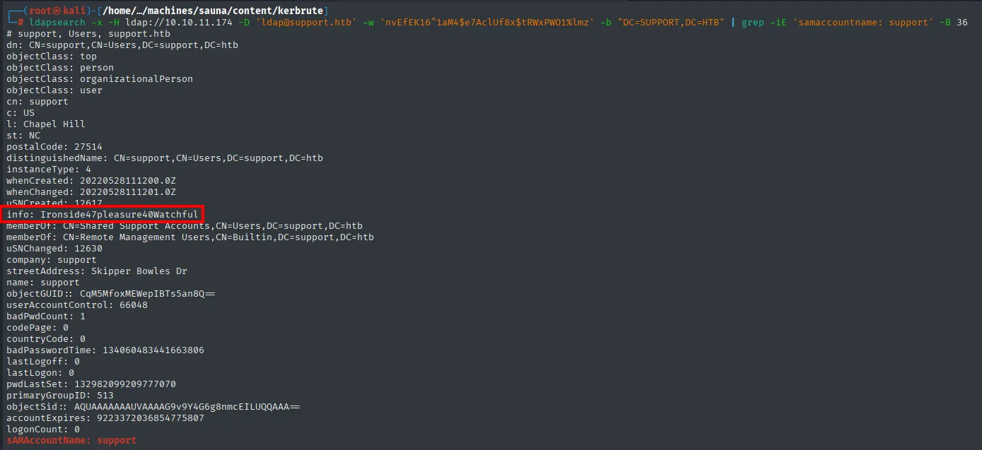Select the 'objectClass: organizationalPerson' line
982x450 pixels.
tap(100, 79)
